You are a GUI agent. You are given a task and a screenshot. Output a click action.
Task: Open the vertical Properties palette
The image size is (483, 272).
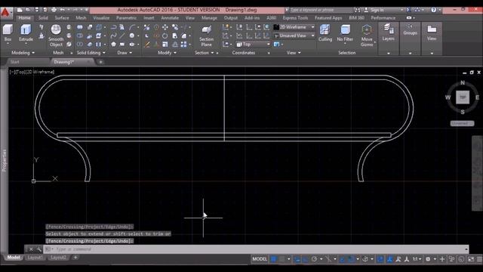point(4,160)
